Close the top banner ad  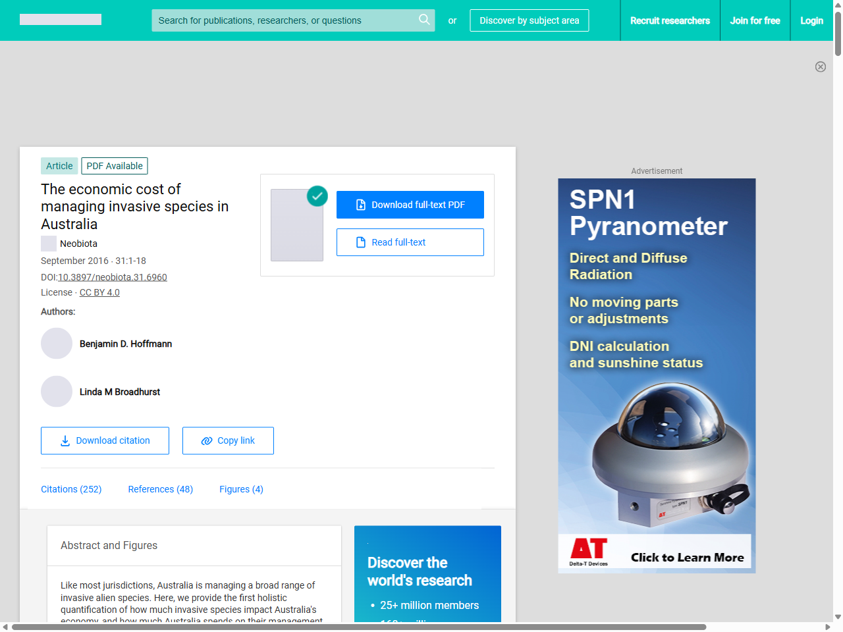click(821, 66)
